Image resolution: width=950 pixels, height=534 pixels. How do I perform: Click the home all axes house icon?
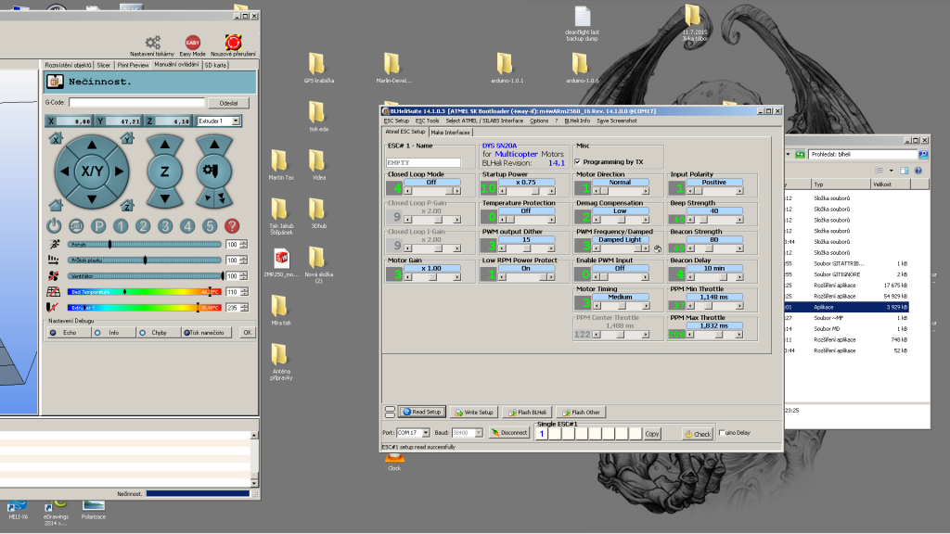[56, 204]
